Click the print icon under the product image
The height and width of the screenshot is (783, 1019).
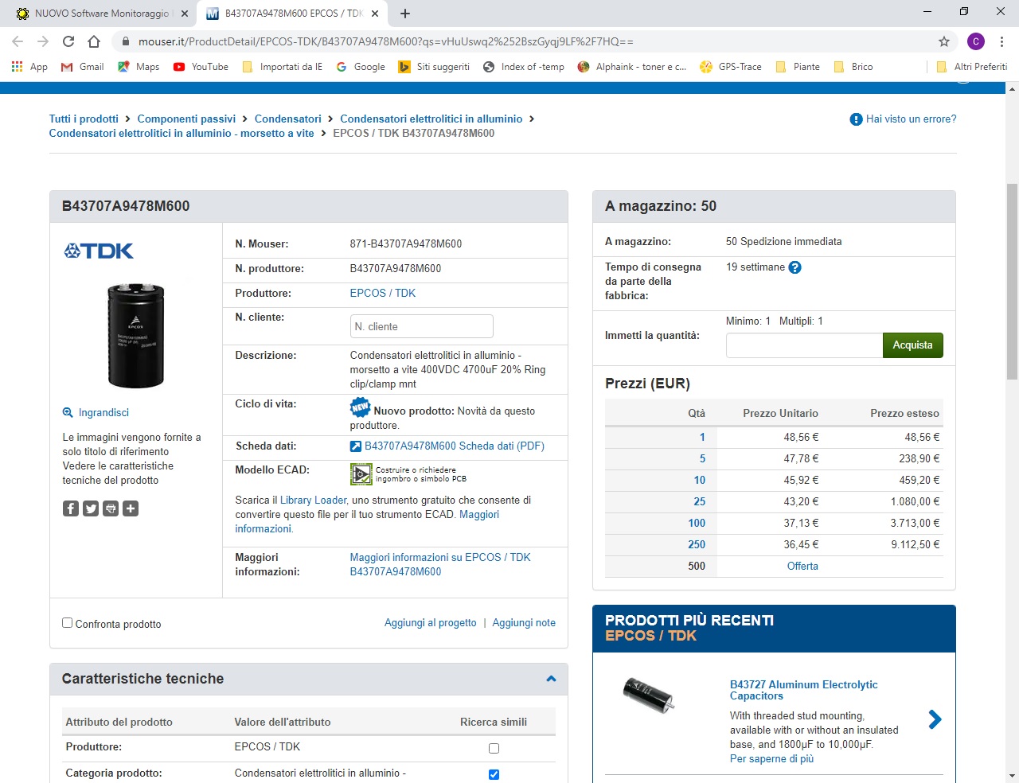pos(111,508)
